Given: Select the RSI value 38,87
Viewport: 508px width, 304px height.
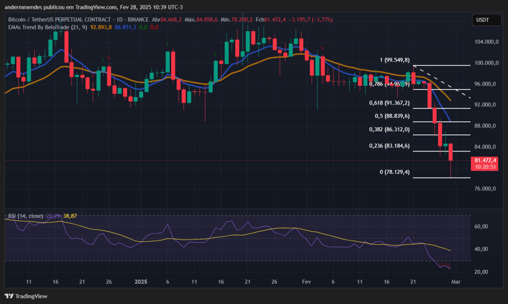Looking at the screenshot, I should coord(70,216).
